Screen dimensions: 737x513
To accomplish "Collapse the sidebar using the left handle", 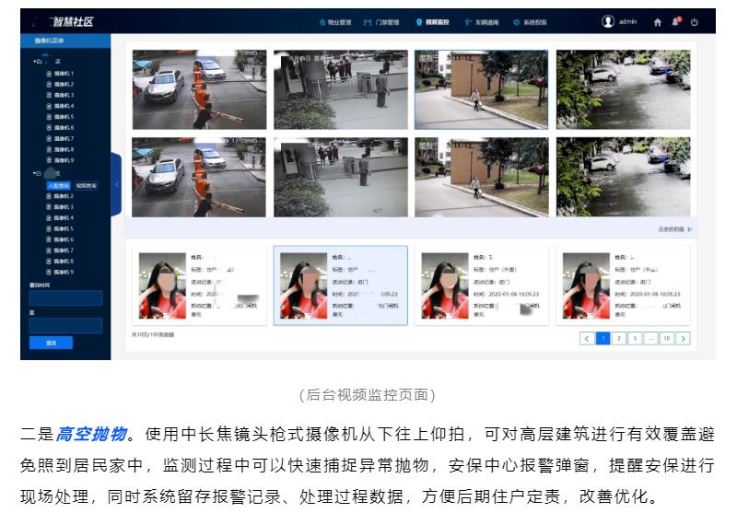I will coord(116,184).
